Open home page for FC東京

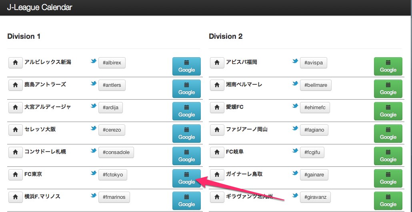(16, 174)
